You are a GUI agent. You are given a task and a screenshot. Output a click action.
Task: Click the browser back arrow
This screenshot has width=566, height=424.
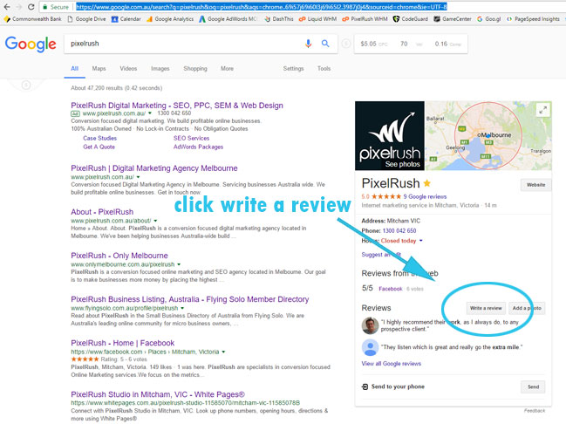[x=8, y=5]
